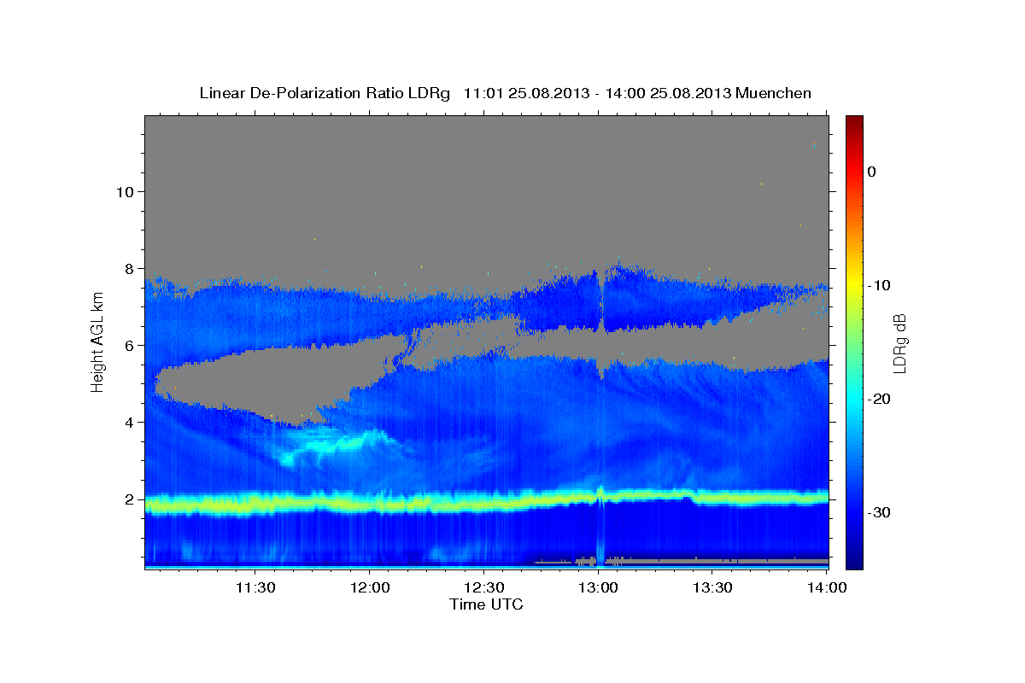Click the 'LDRg dB' colorbar label
The image size is (1025, 683).
pyautogui.click(x=899, y=343)
